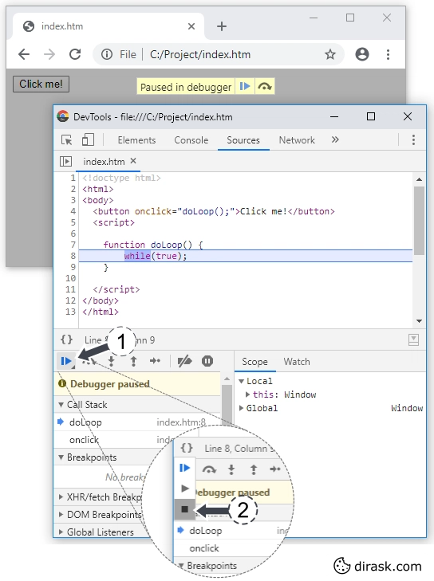The width and height of the screenshot is (434, 581).
Task: Switch to the Console tab
Action: click(191, 140)
